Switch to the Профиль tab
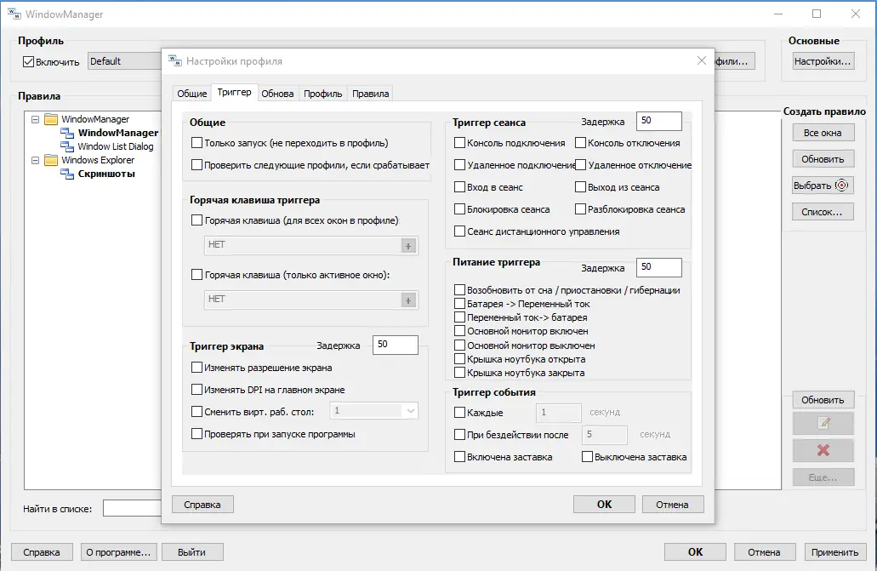The image size is (877, 571). tap(322, 94)
